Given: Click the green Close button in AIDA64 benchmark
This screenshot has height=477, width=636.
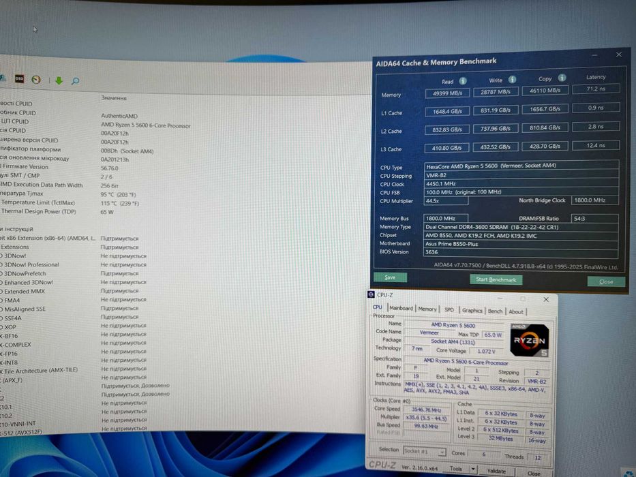Looking at the screenshot, I should pyautogui.click(x=606, y=281).
